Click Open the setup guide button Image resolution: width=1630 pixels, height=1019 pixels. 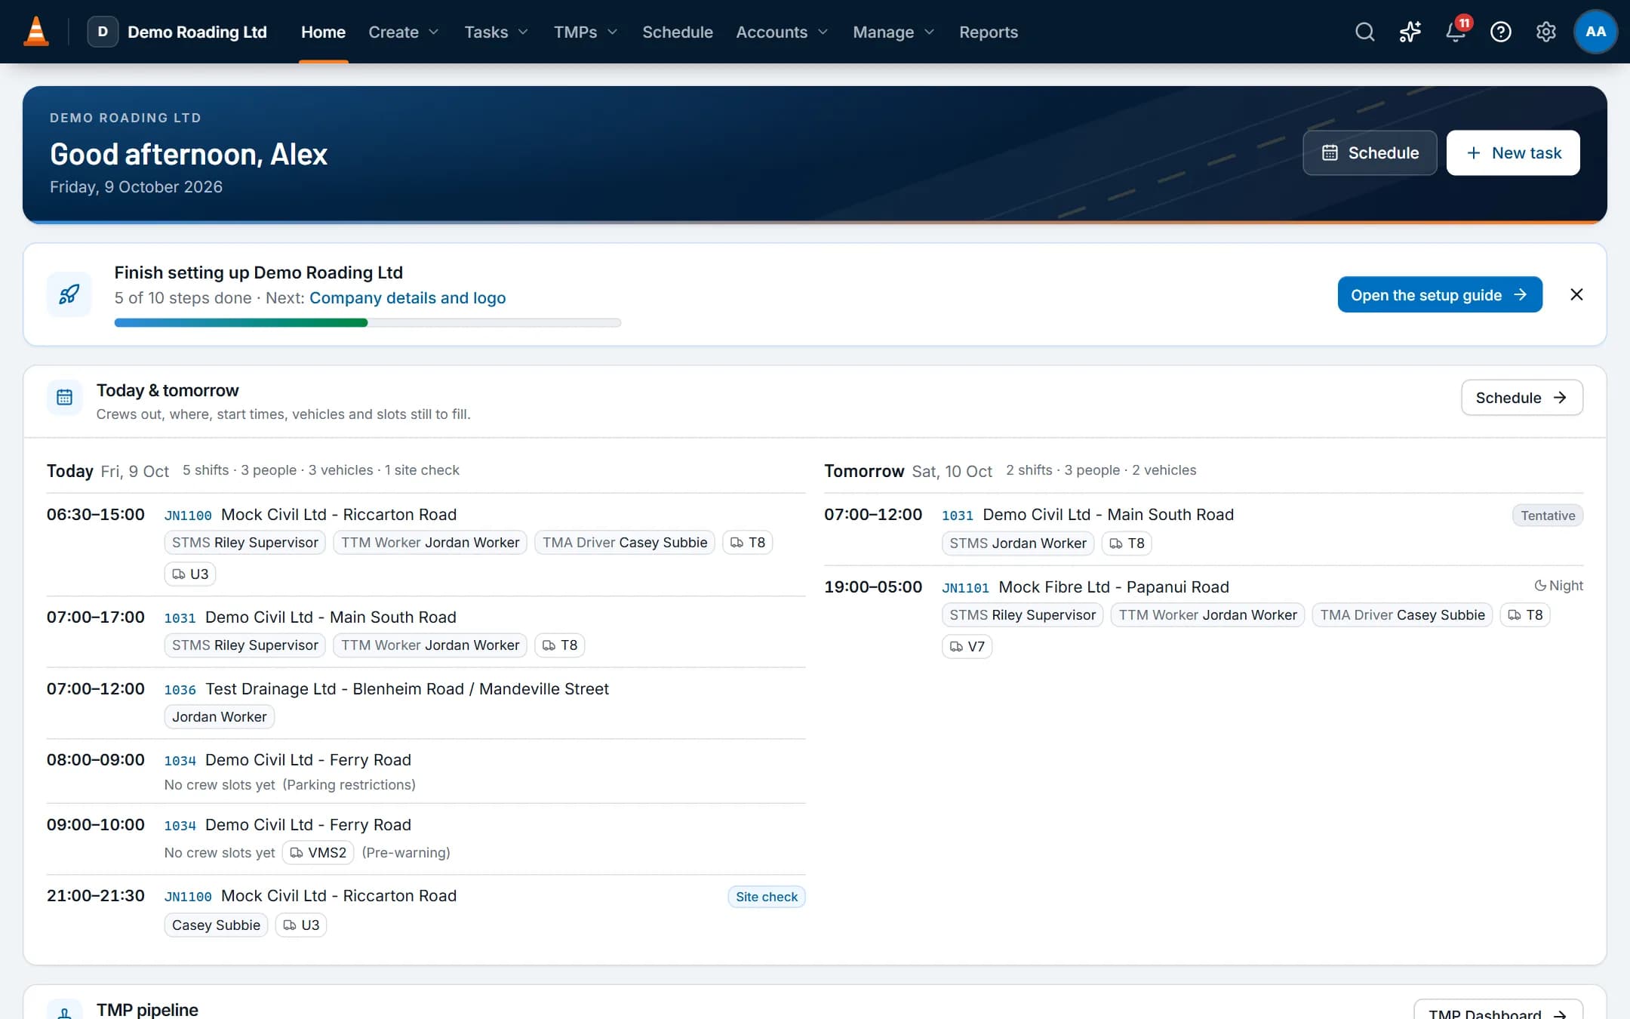[x=1440, y=294]
